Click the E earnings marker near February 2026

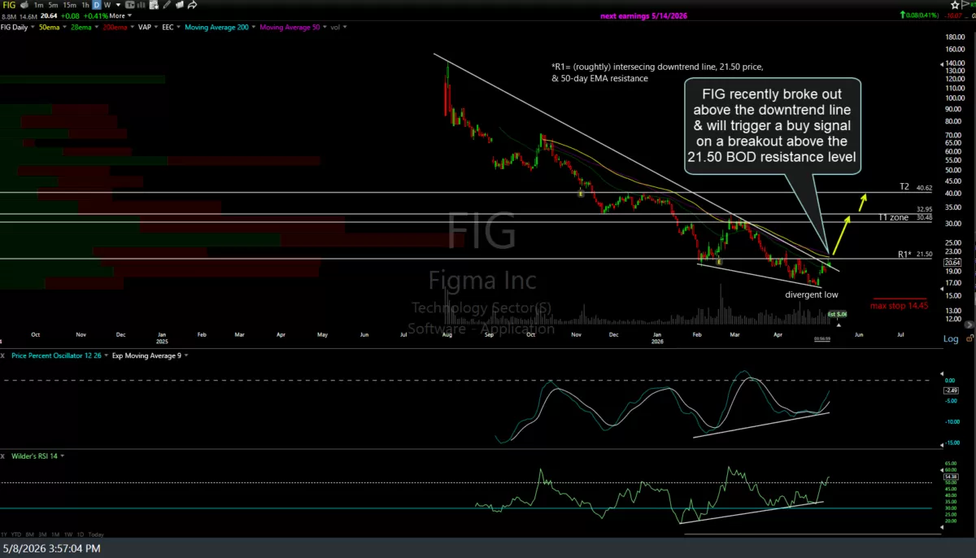(720, 261)
